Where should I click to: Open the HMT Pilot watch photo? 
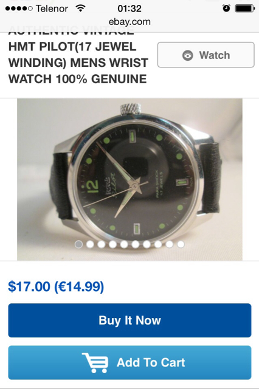pos(129,179)
